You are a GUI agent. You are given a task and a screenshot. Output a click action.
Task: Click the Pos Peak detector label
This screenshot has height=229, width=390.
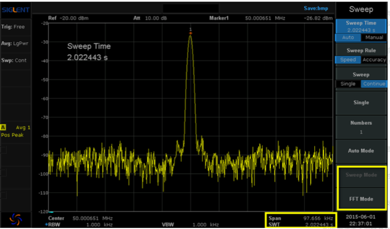[x=12, y=135]
